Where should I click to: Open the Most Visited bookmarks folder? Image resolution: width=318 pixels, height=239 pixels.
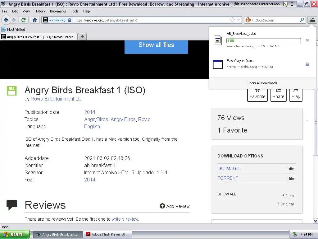pos(13,30)
